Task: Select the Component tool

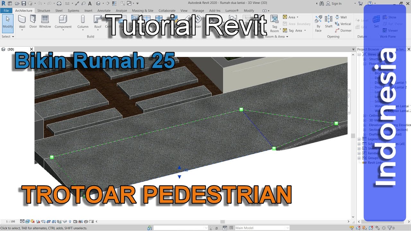Action: pyautogui.click(x=63, y=22)
